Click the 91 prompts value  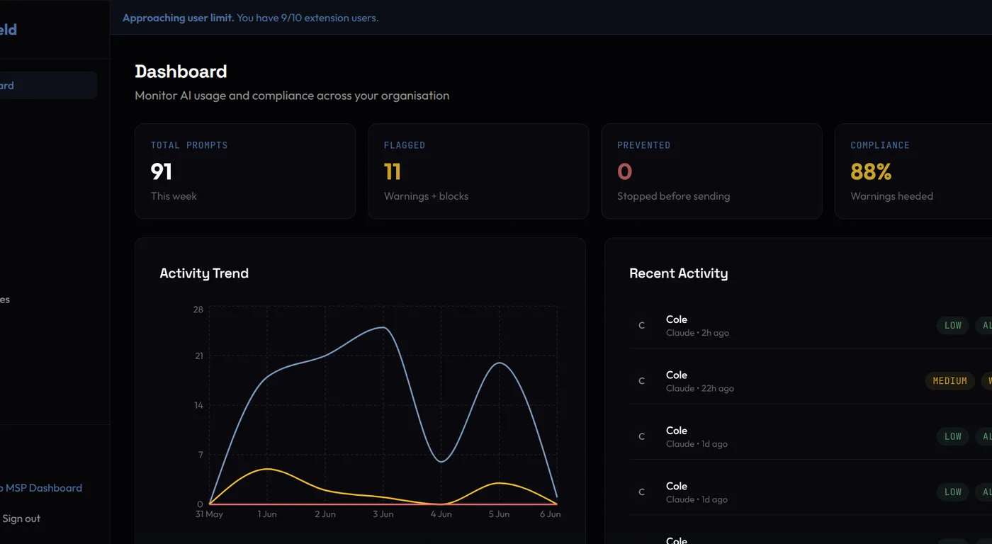click(x=162, y=171)
